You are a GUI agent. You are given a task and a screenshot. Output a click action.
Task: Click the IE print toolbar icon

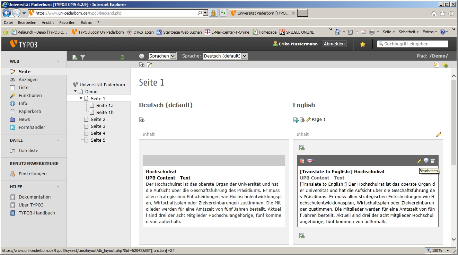[372, 32]
